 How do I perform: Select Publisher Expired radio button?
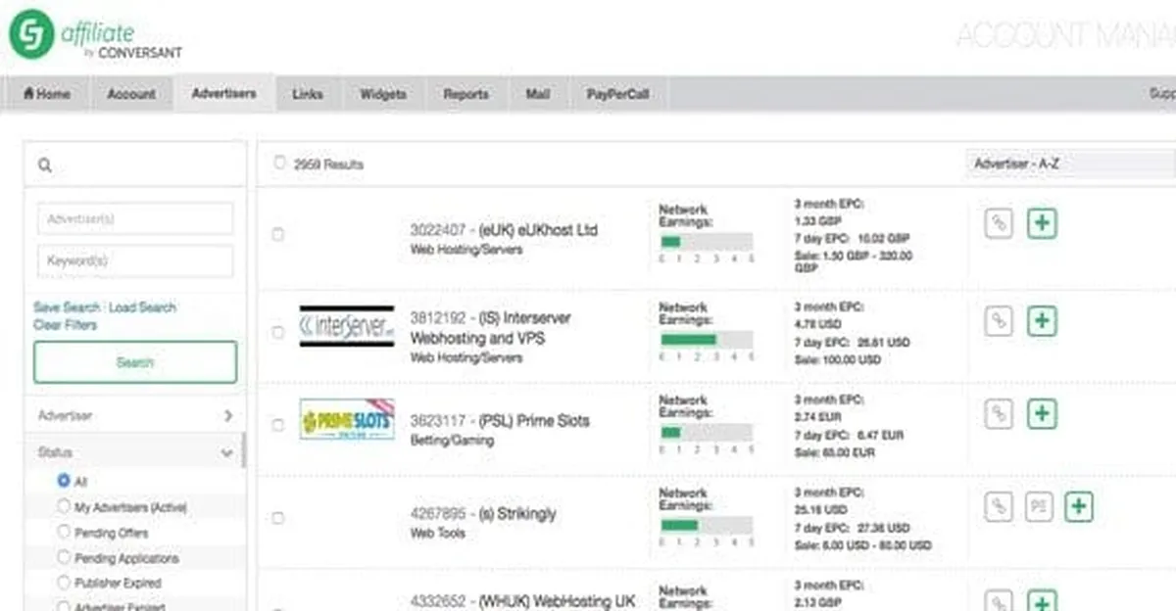click(64, 582)
